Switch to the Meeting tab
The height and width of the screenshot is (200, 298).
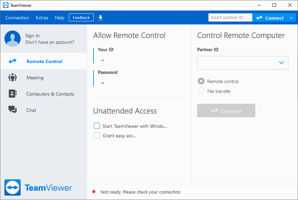44,77
